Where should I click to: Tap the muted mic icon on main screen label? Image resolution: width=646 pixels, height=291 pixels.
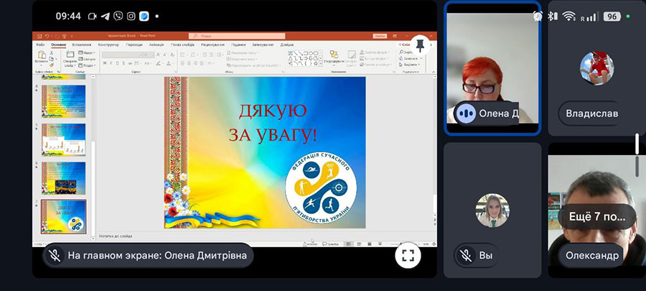(54, 255)
